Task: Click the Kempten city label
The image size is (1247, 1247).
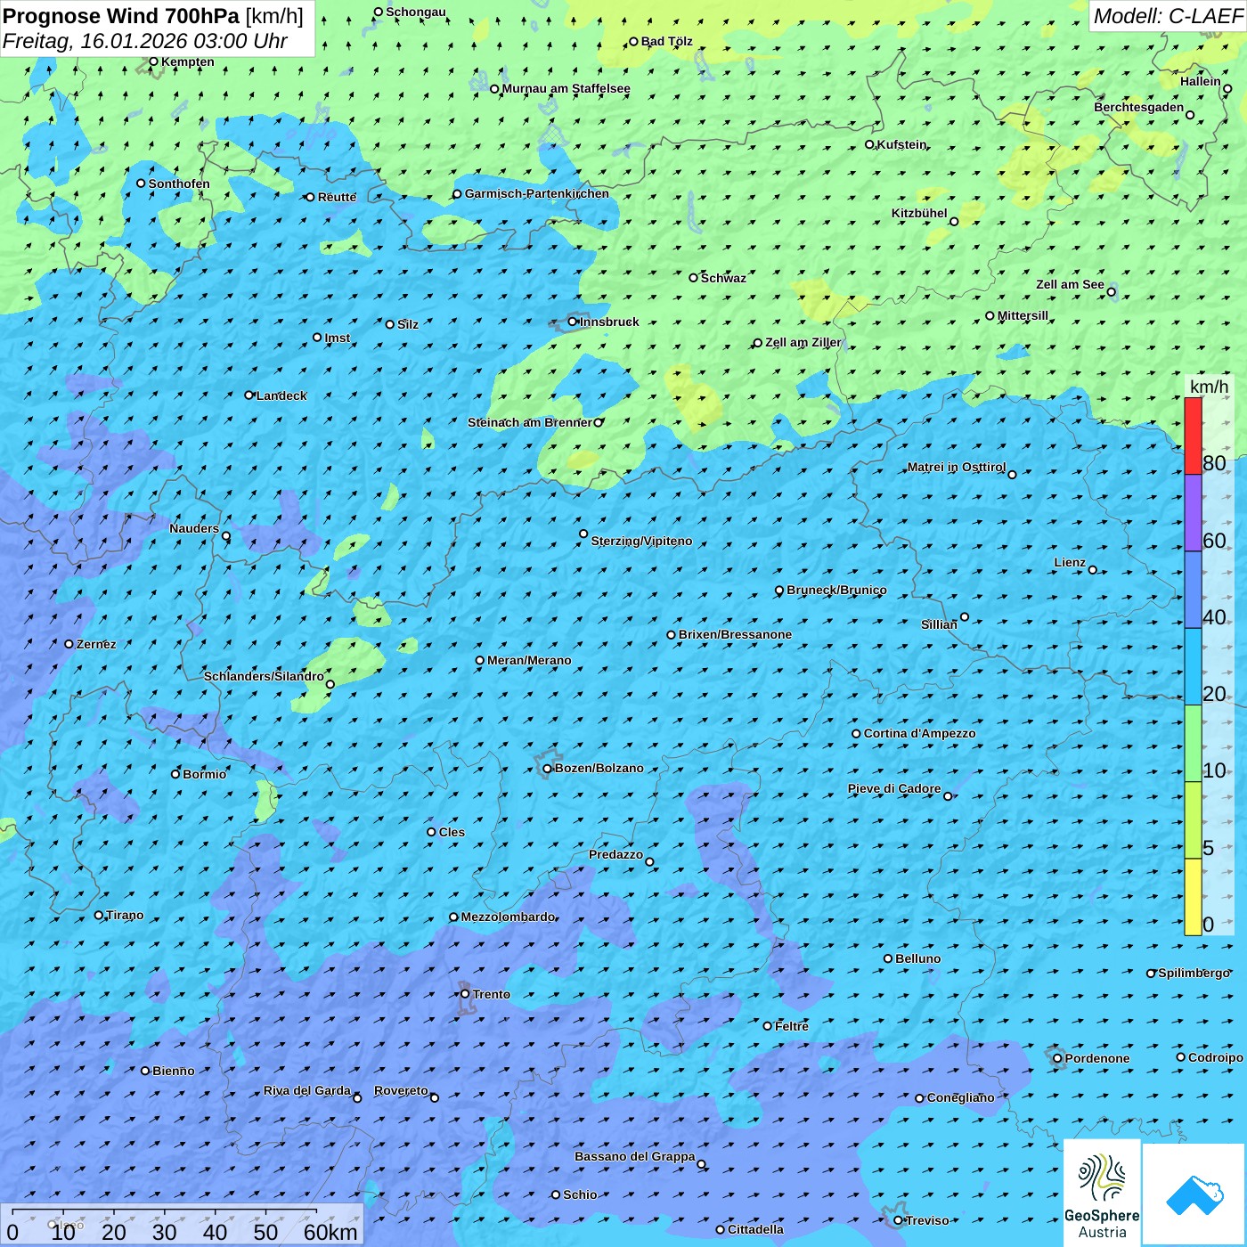Action: coord(188,61)
